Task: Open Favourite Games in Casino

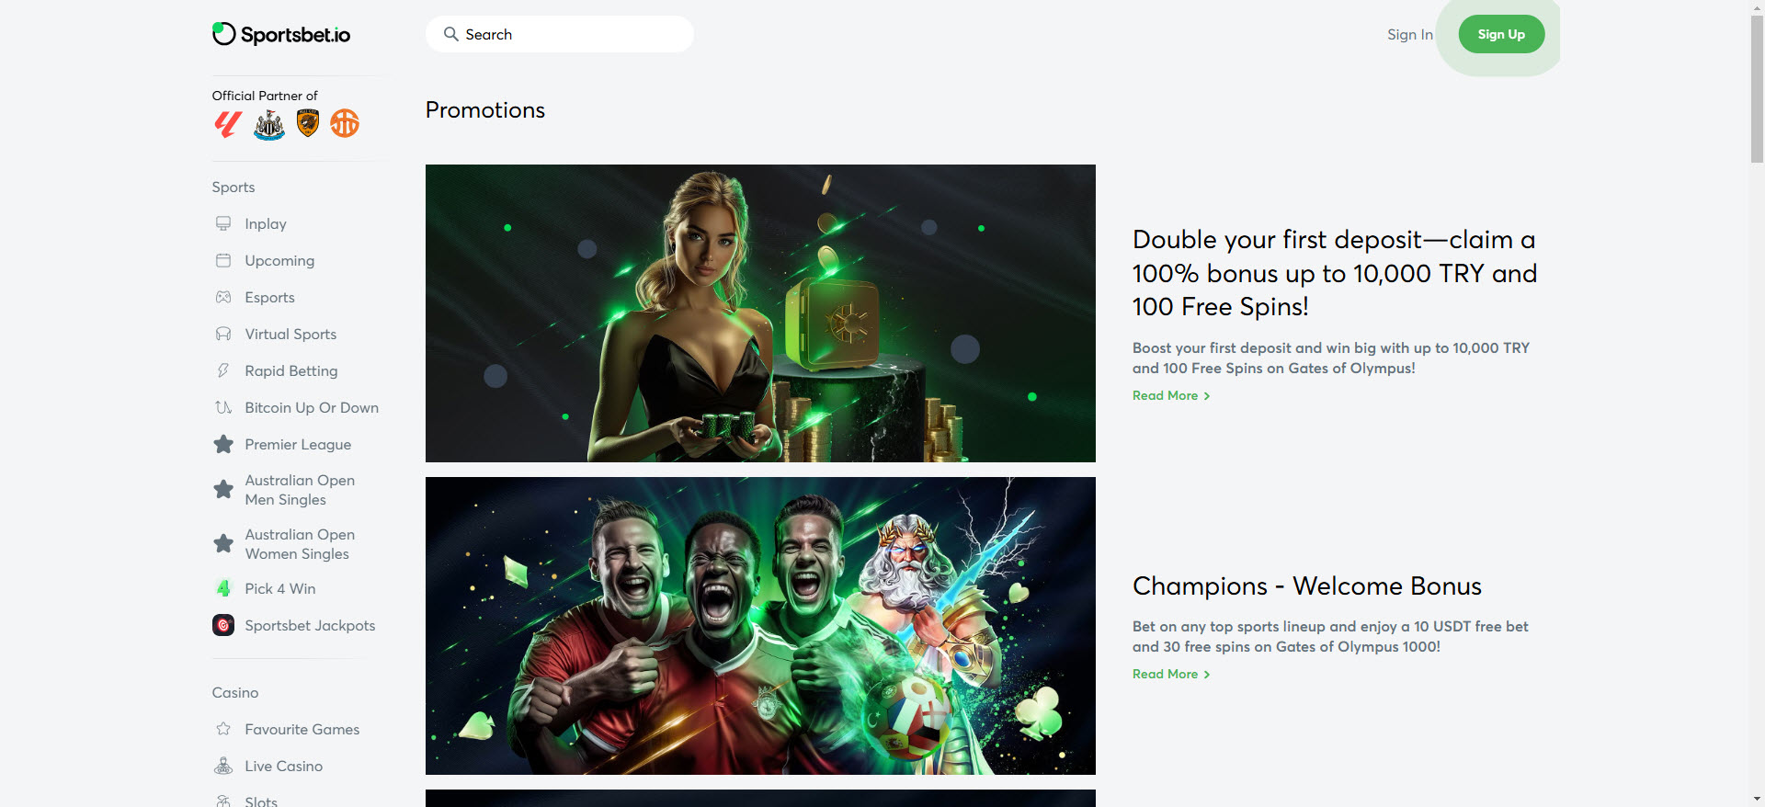Action: 302,729
